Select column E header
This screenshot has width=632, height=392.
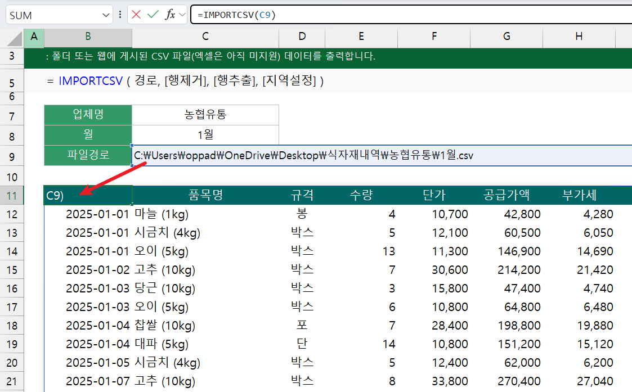(361, 37)
